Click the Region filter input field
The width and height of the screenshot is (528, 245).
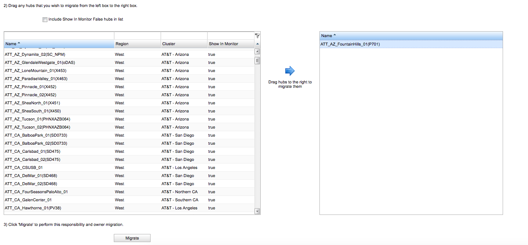137,36
